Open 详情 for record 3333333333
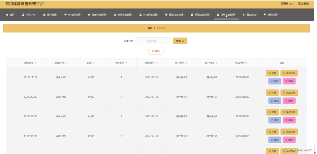This screenshot has width=317, height=154. tap(272, 112)
